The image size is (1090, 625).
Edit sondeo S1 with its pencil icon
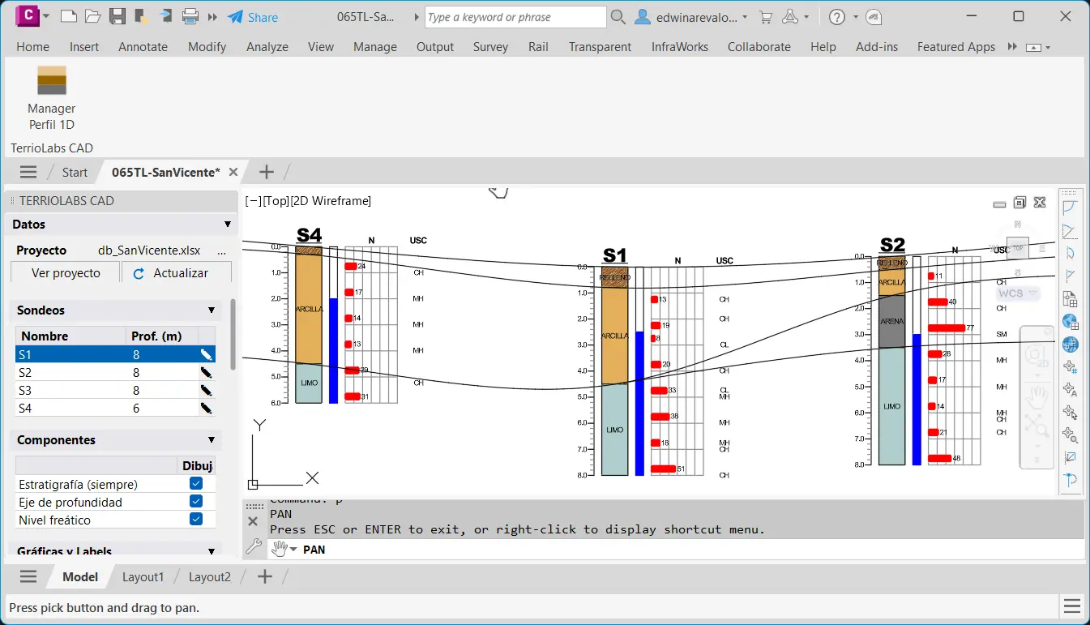click(207, 354)
